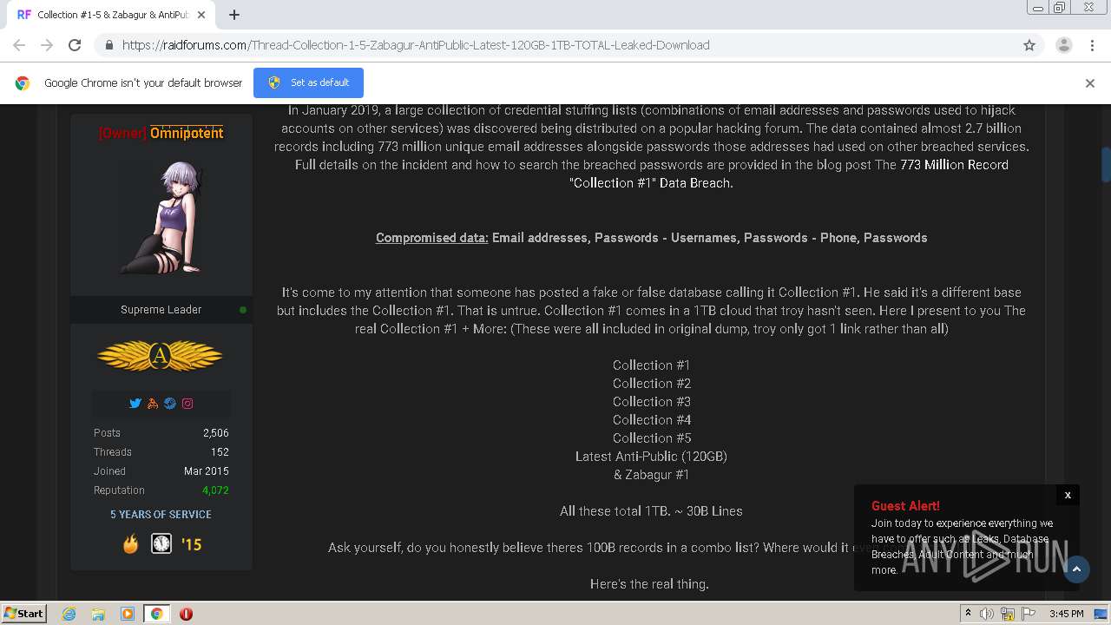Click the orange social icon beside Twitter

[x=153, y=404]
